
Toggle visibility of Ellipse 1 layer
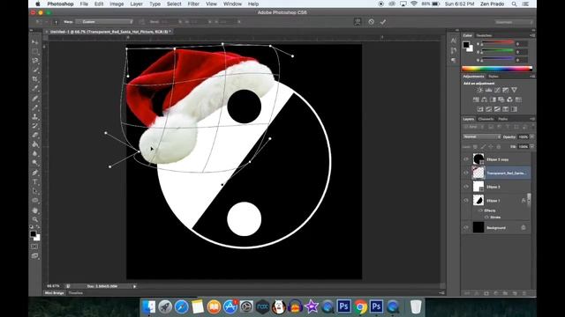click(x=466, y=200)
